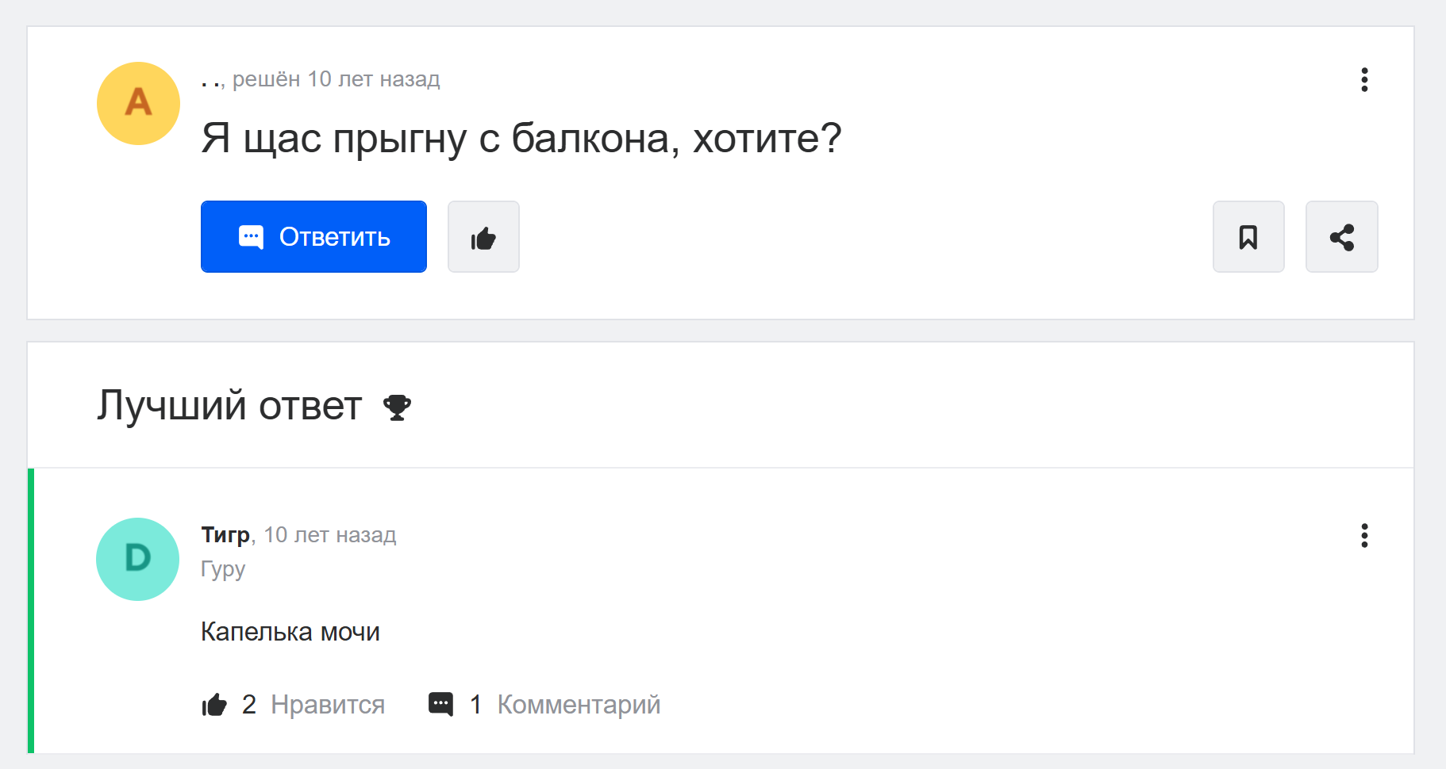The width and height of the screenshot is (1446, 769).
Task: Click the thumbs-up icon under the answer
Action: [214, 704]
